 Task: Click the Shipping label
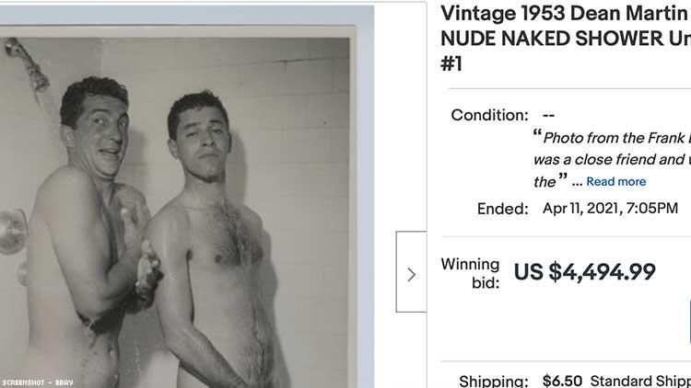tap(495, 381)
